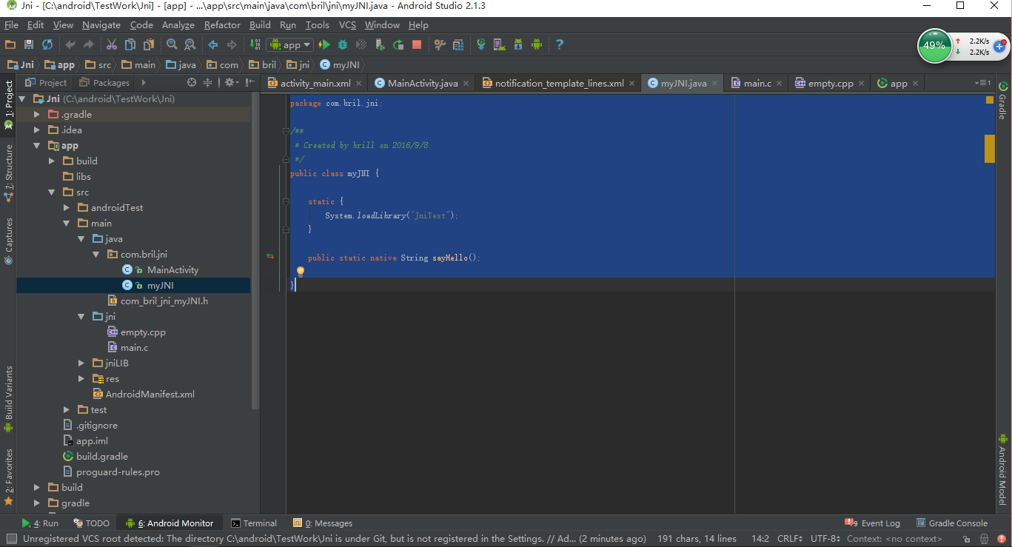Open the Gradle Console
Image resolution: width=1012 pixels, height=547 pixels.
pos(952,523)
